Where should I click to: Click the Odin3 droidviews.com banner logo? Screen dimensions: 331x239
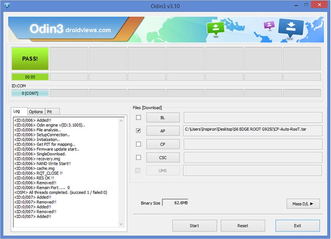click(70, 29)
